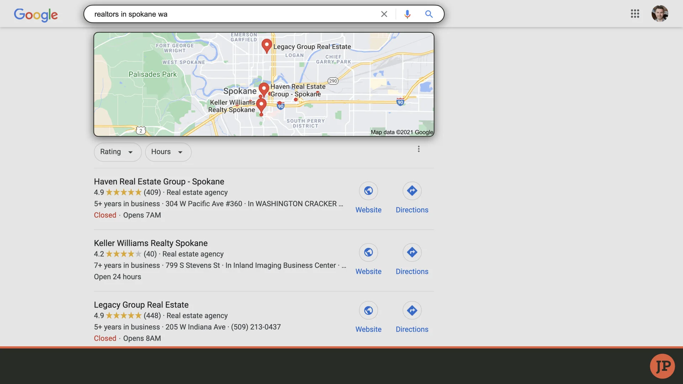Open the three-dot more options menu

[419, 149]
